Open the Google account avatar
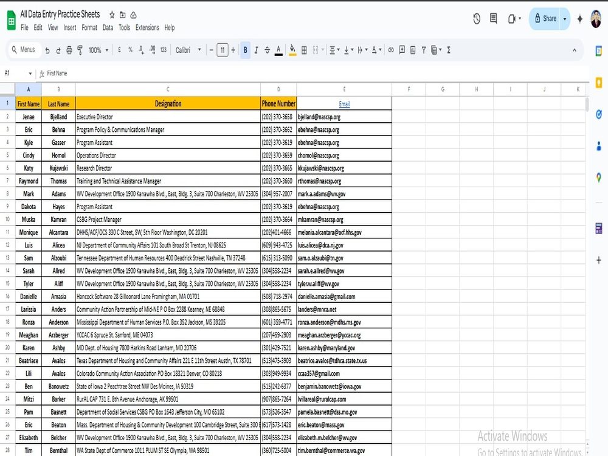Image resolution: width=608 pixels, height=456 pixels. click(x=596, y=19)
